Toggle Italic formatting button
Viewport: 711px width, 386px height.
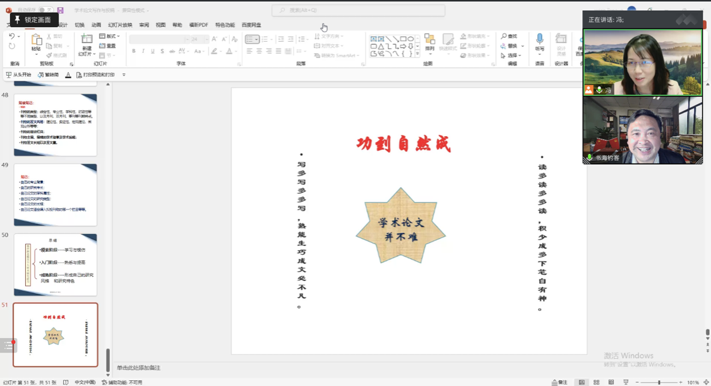(143, 51)
